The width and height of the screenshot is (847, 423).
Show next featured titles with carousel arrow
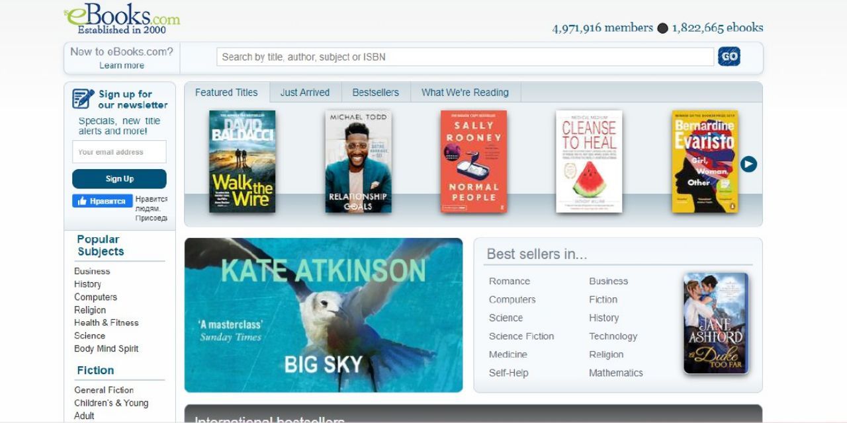748,164
